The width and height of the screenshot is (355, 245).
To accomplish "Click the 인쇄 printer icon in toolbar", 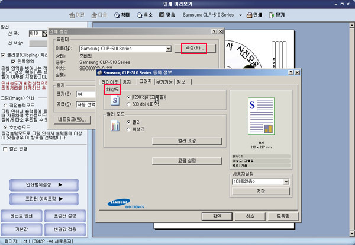I will [x=249, y=15].
